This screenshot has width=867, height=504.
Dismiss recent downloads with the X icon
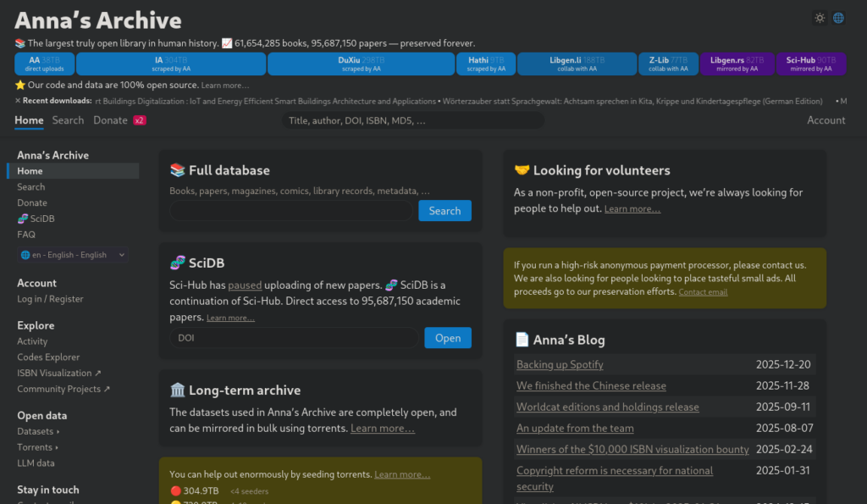[x=18, y=101]
